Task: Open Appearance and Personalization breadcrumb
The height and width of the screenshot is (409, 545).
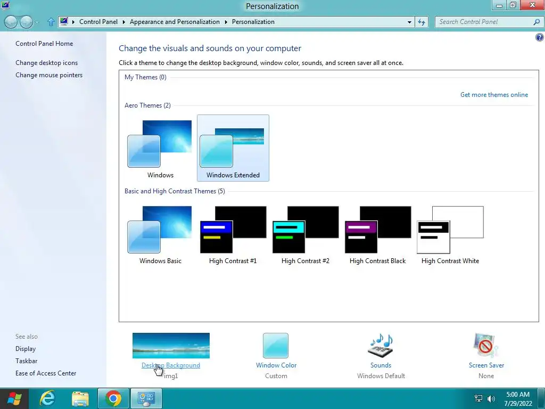Action: [x=175, y=21]
